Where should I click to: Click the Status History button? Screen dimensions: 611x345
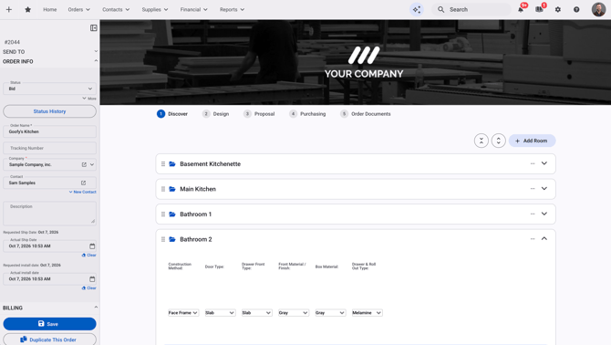tap(49, 111)
